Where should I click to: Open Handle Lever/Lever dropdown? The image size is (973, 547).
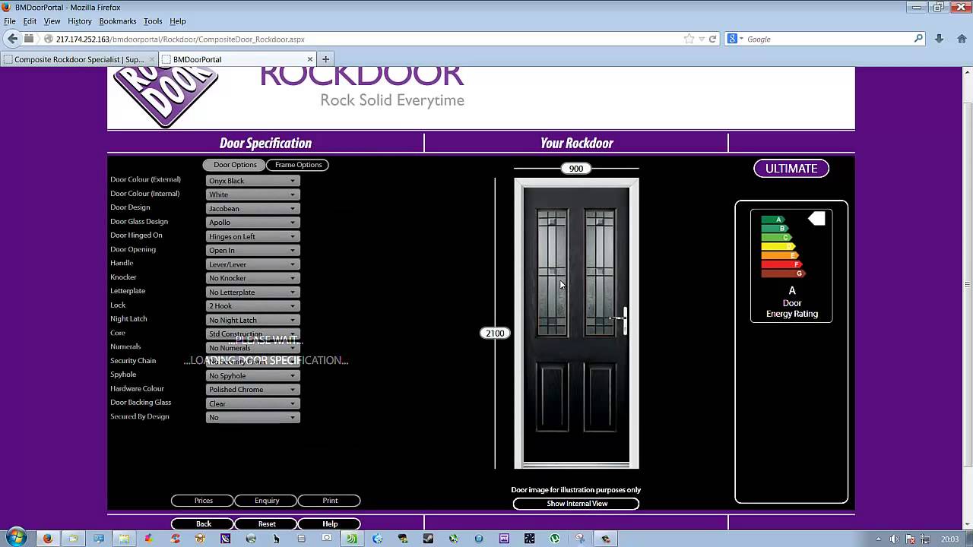click(x=252, y=264)
